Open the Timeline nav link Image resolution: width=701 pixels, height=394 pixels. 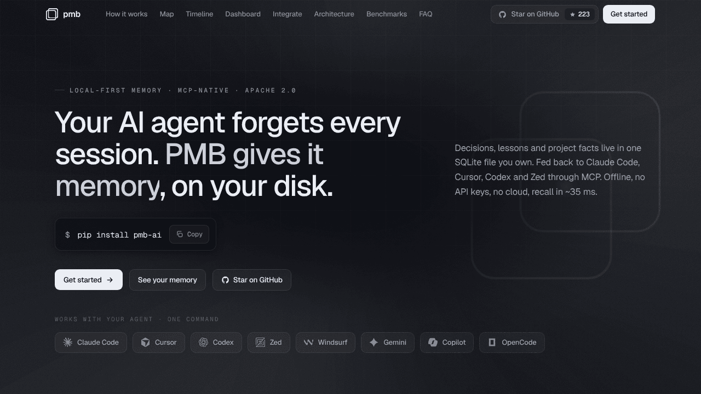(199, 14)
